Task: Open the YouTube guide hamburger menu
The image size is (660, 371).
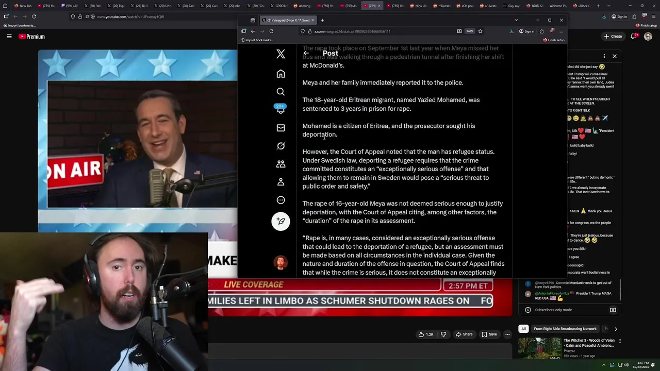Action: point(9,36)
